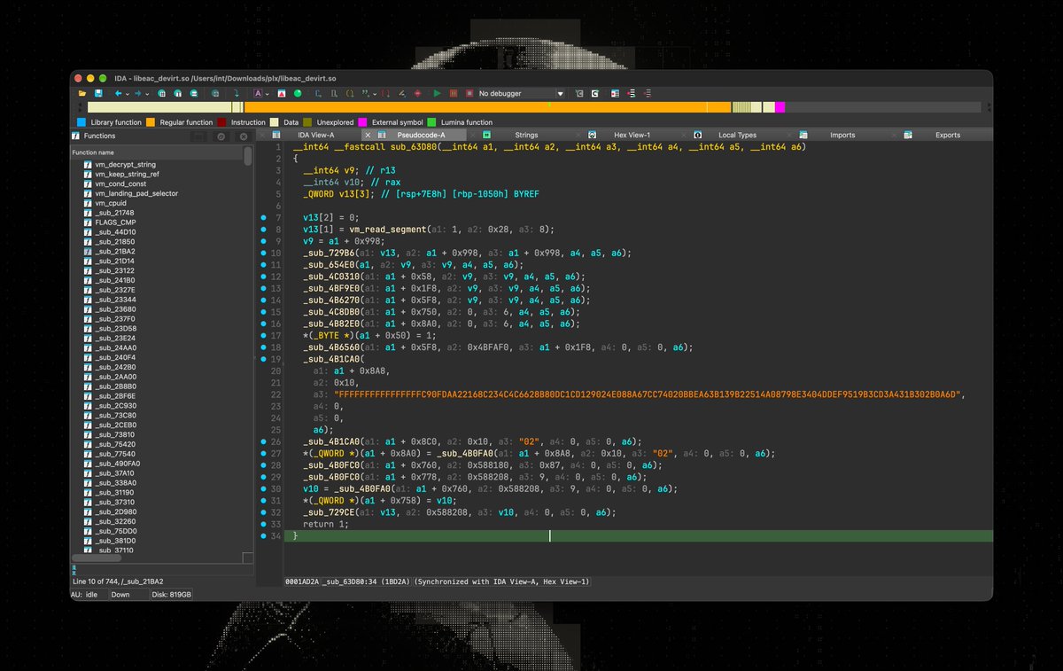Viewport: 1063px width, 671px height.
Task: Click the purple 'A' text search icon
Action: (258, 93)
